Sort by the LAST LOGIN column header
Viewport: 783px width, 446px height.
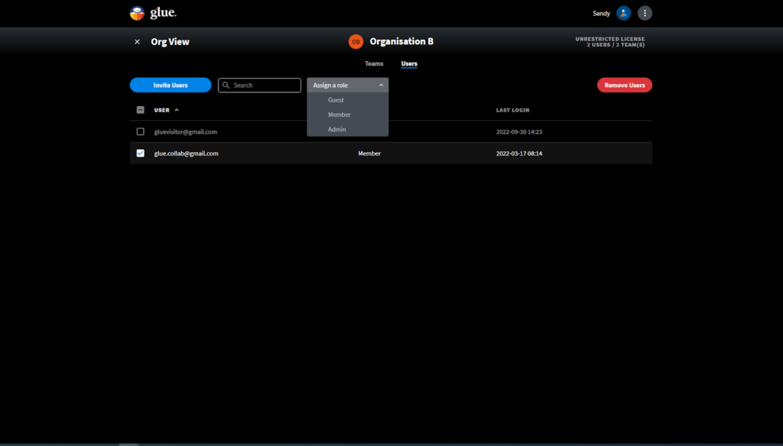coord(512,110)
